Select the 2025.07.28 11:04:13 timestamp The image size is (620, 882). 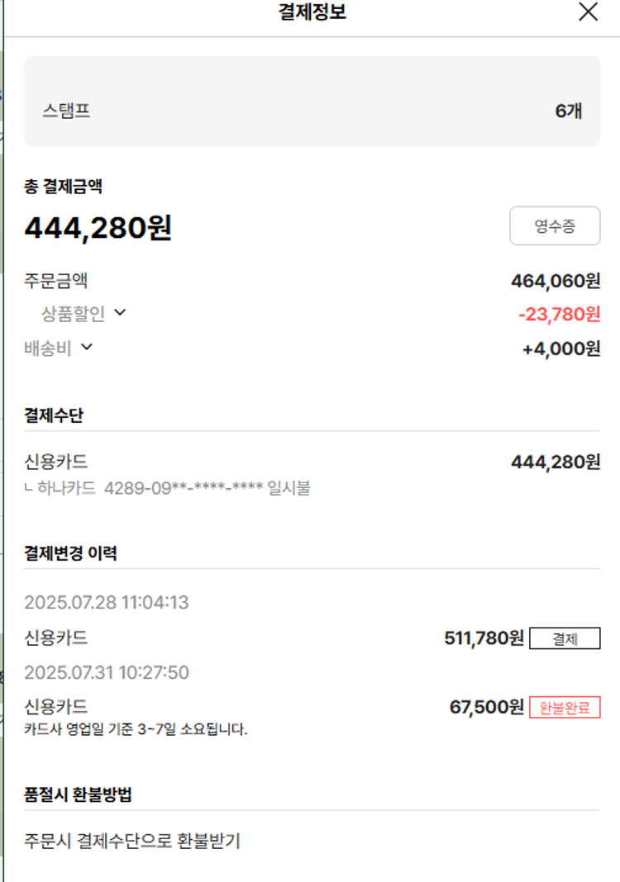point(107,603)
